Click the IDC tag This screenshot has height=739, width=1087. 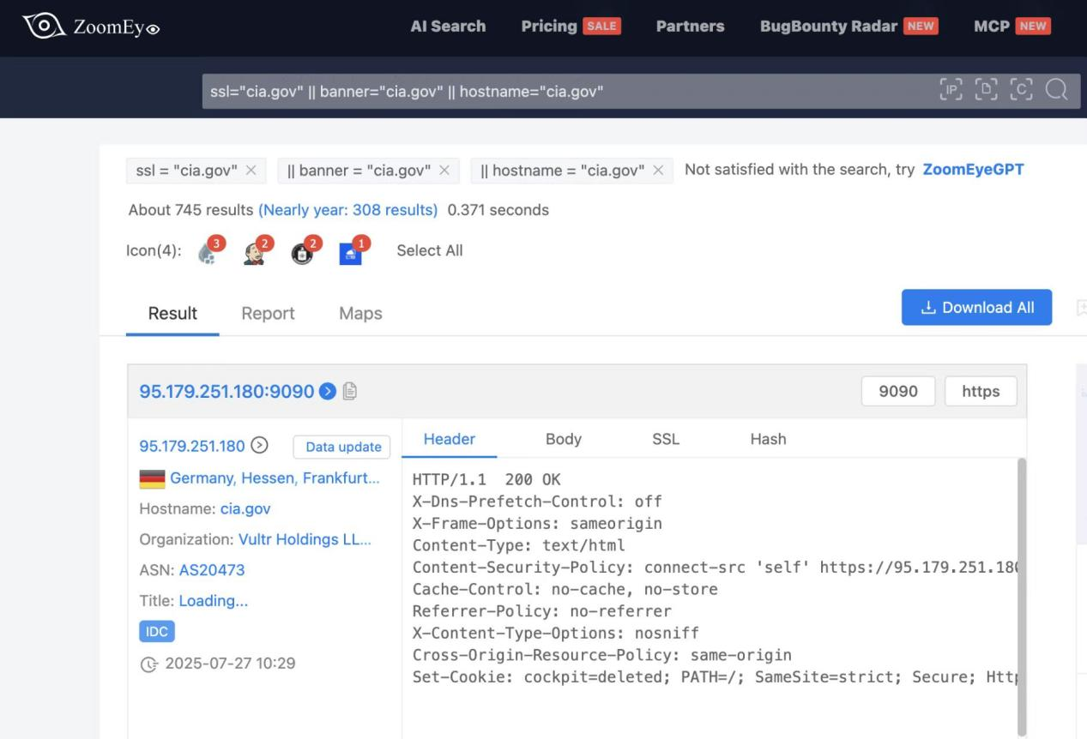click(x=157, y=632)
